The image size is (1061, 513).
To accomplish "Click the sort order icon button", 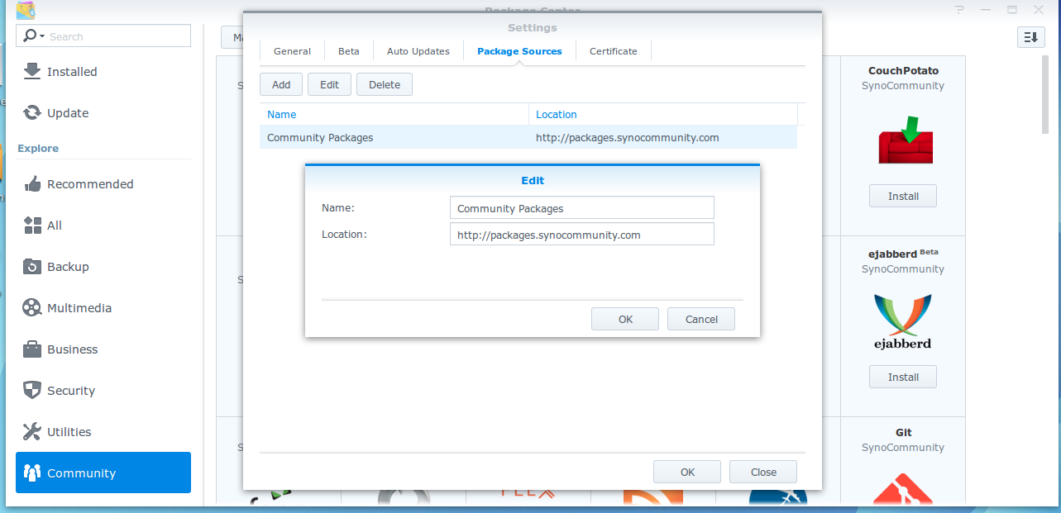I will (1030, 37).
